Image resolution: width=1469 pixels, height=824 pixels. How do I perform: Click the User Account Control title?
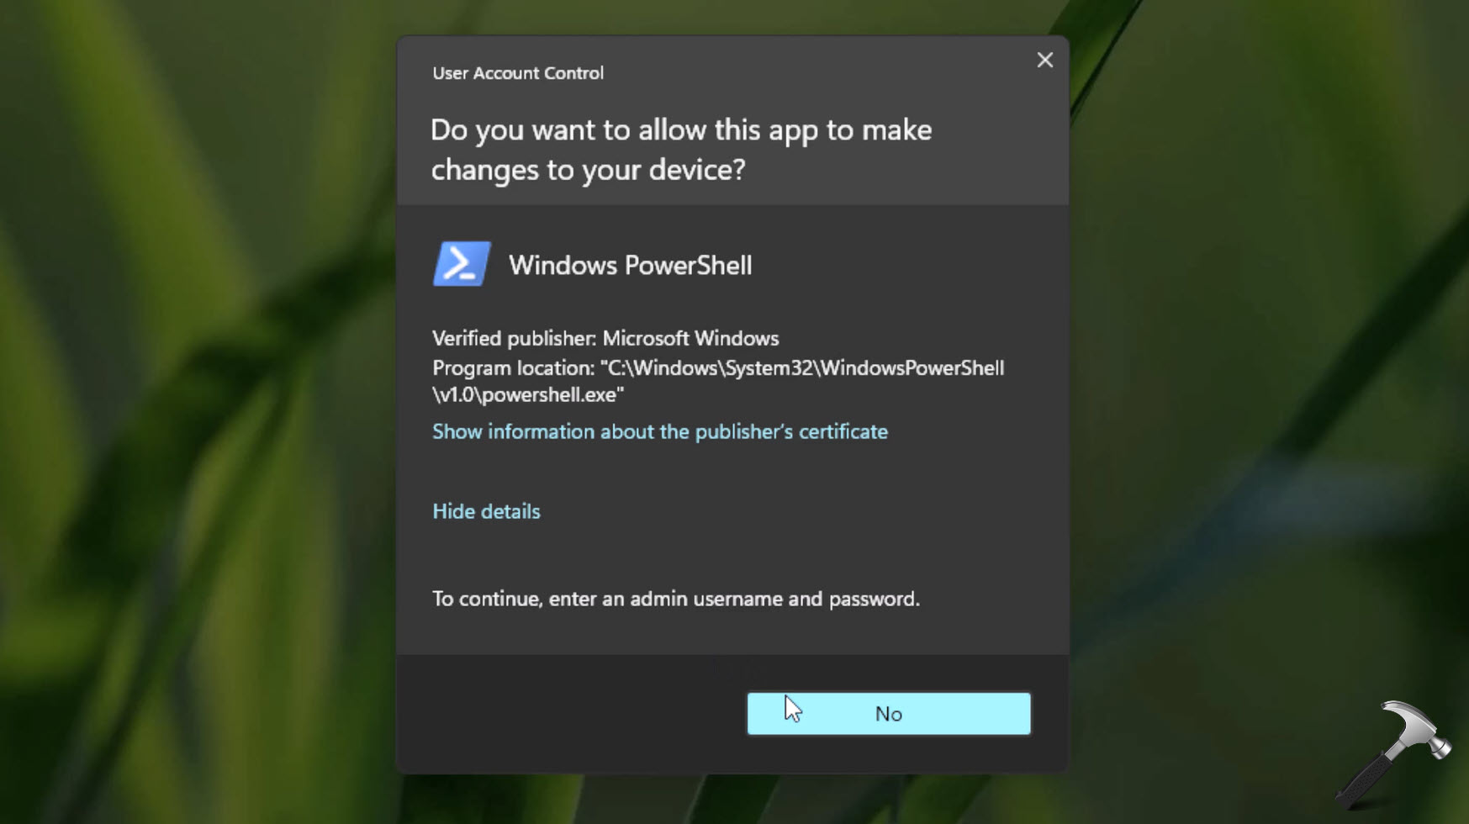(x=518, y=73)
